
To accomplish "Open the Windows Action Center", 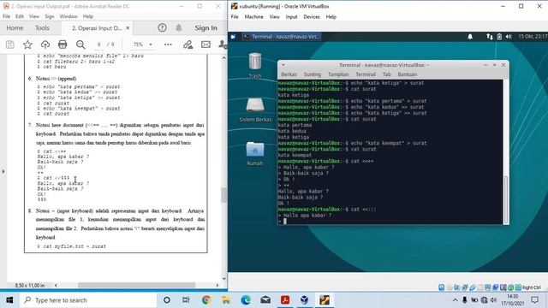I will pyautogui.click(x=534, y=300).
